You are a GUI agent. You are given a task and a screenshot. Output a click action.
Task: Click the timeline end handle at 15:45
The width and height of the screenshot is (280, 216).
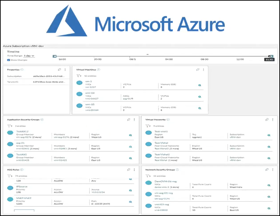pos(270,56)
